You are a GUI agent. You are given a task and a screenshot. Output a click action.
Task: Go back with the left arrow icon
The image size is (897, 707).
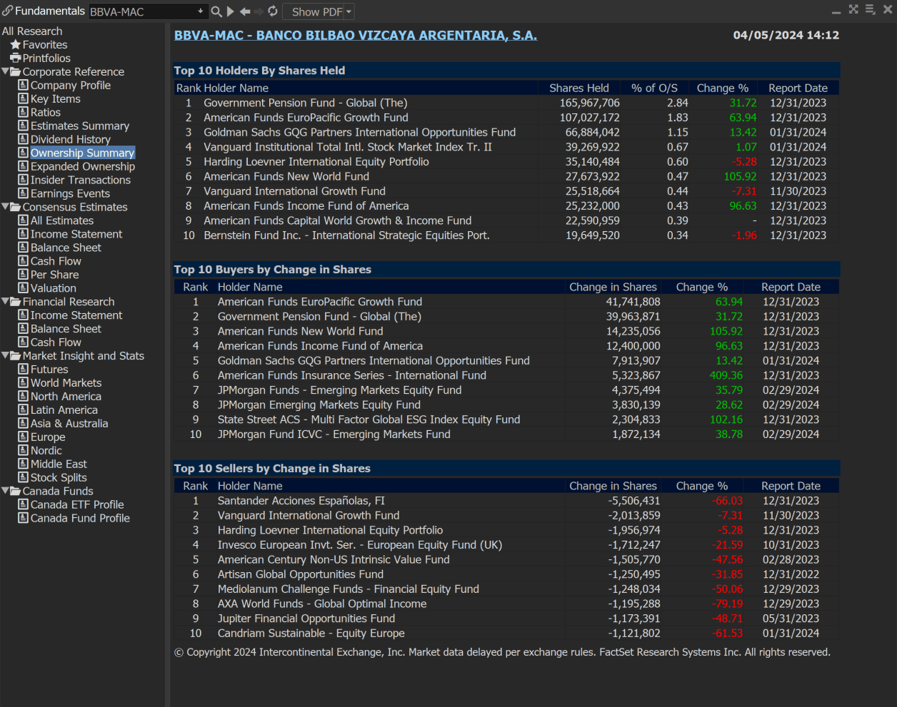tap(245, 11)
